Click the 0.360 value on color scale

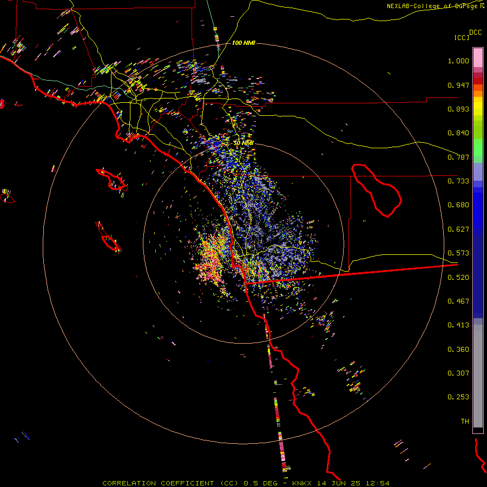click(458, 350)
